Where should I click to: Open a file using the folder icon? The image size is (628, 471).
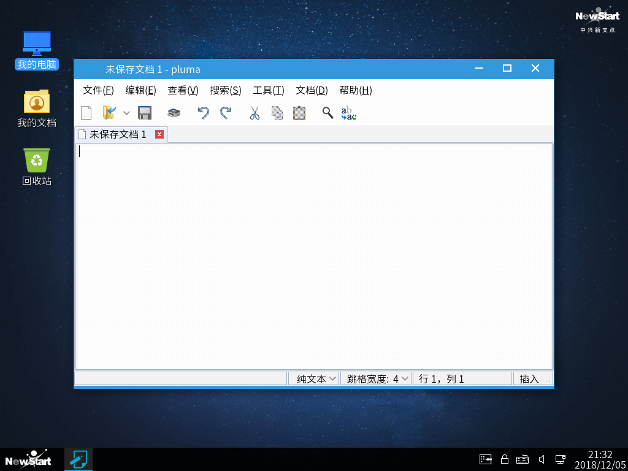point(109,113)
